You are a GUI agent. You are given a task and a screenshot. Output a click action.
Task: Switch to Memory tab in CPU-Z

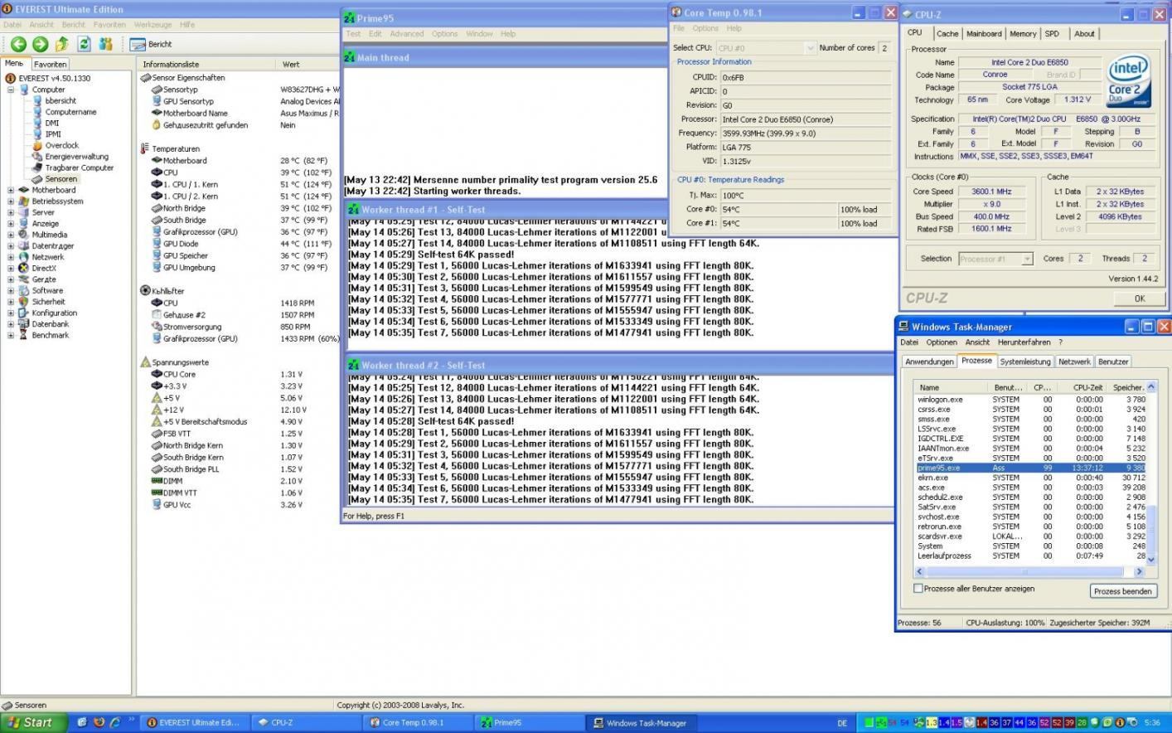point(1023,34)
